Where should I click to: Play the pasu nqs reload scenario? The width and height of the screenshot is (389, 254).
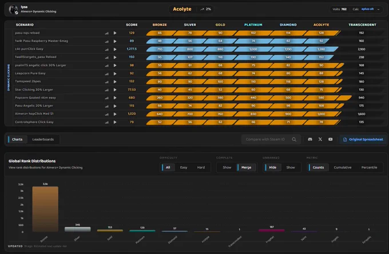click(115, 33)
